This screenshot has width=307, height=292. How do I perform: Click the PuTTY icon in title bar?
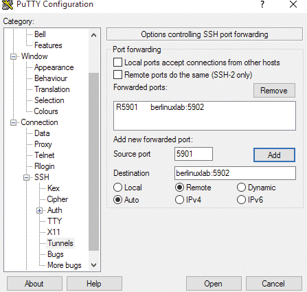coord(8,5)
